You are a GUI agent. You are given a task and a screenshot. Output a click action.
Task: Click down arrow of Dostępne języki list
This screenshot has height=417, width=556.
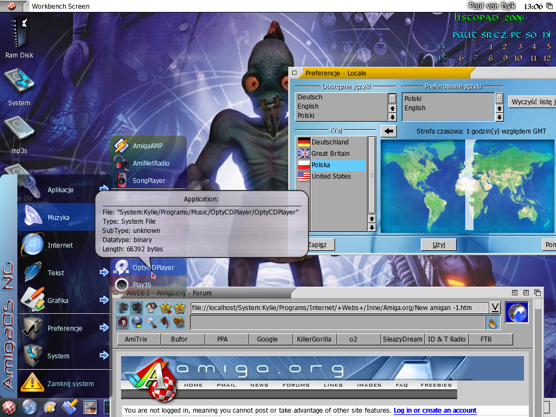click(x=393, y=117)
